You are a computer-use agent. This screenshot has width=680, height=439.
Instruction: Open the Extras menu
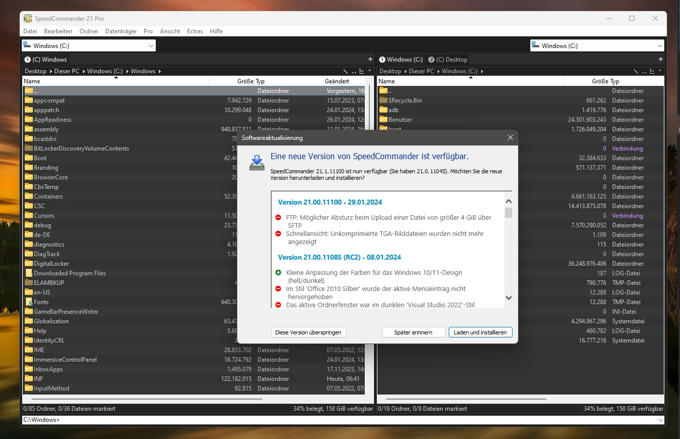195,31
